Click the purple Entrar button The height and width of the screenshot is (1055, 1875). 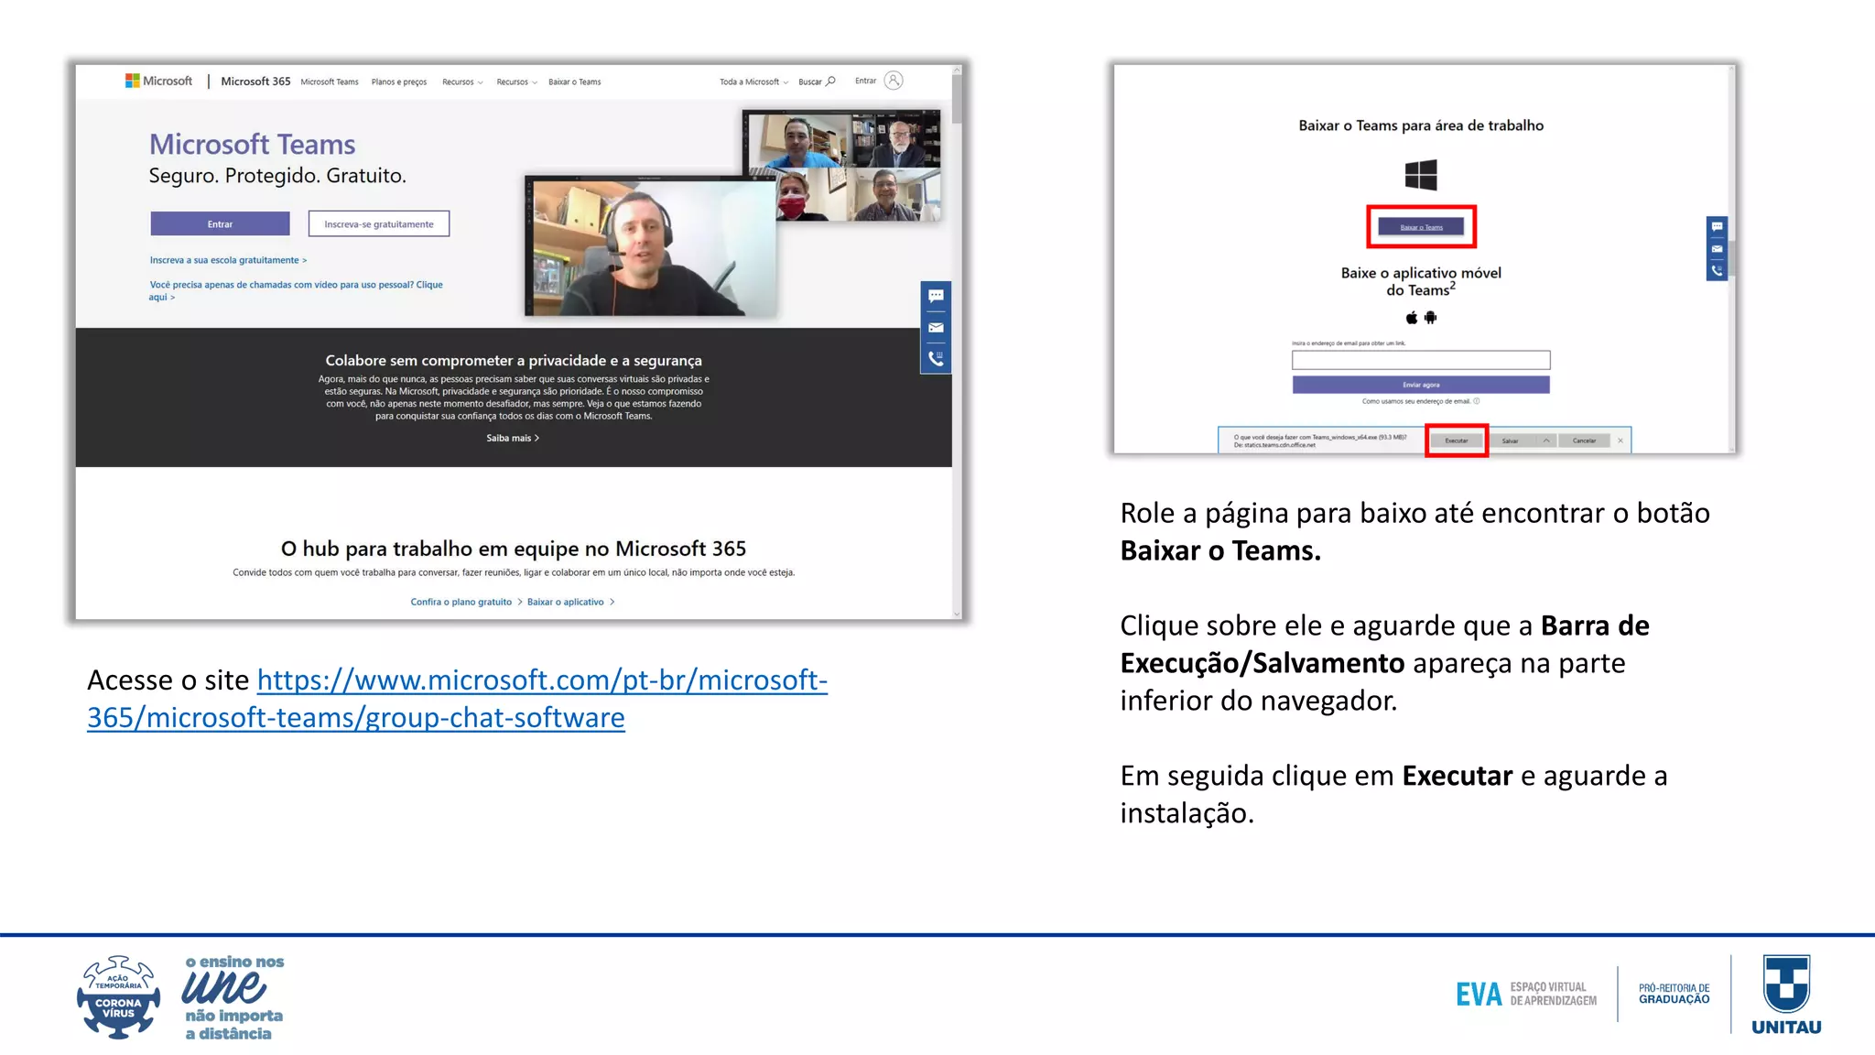(220, 223)
